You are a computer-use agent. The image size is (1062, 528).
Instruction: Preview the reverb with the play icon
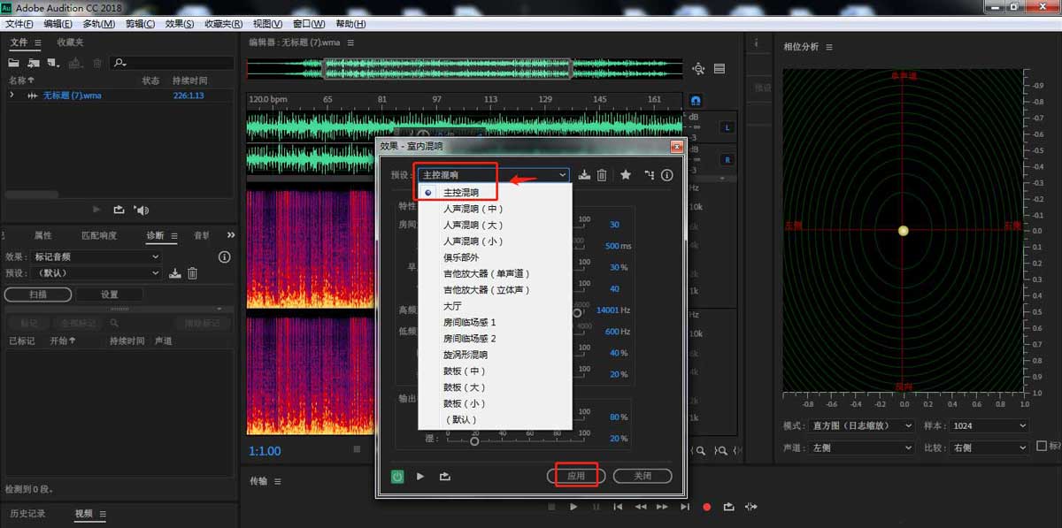pos(419,476)
